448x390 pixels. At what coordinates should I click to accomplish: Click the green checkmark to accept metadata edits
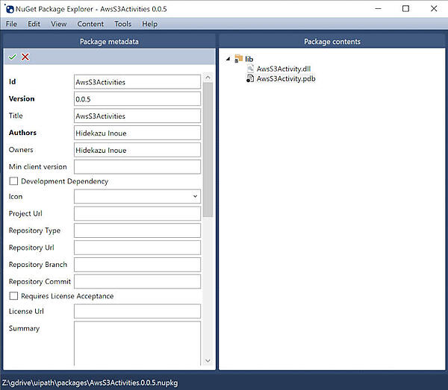(12, 57)
